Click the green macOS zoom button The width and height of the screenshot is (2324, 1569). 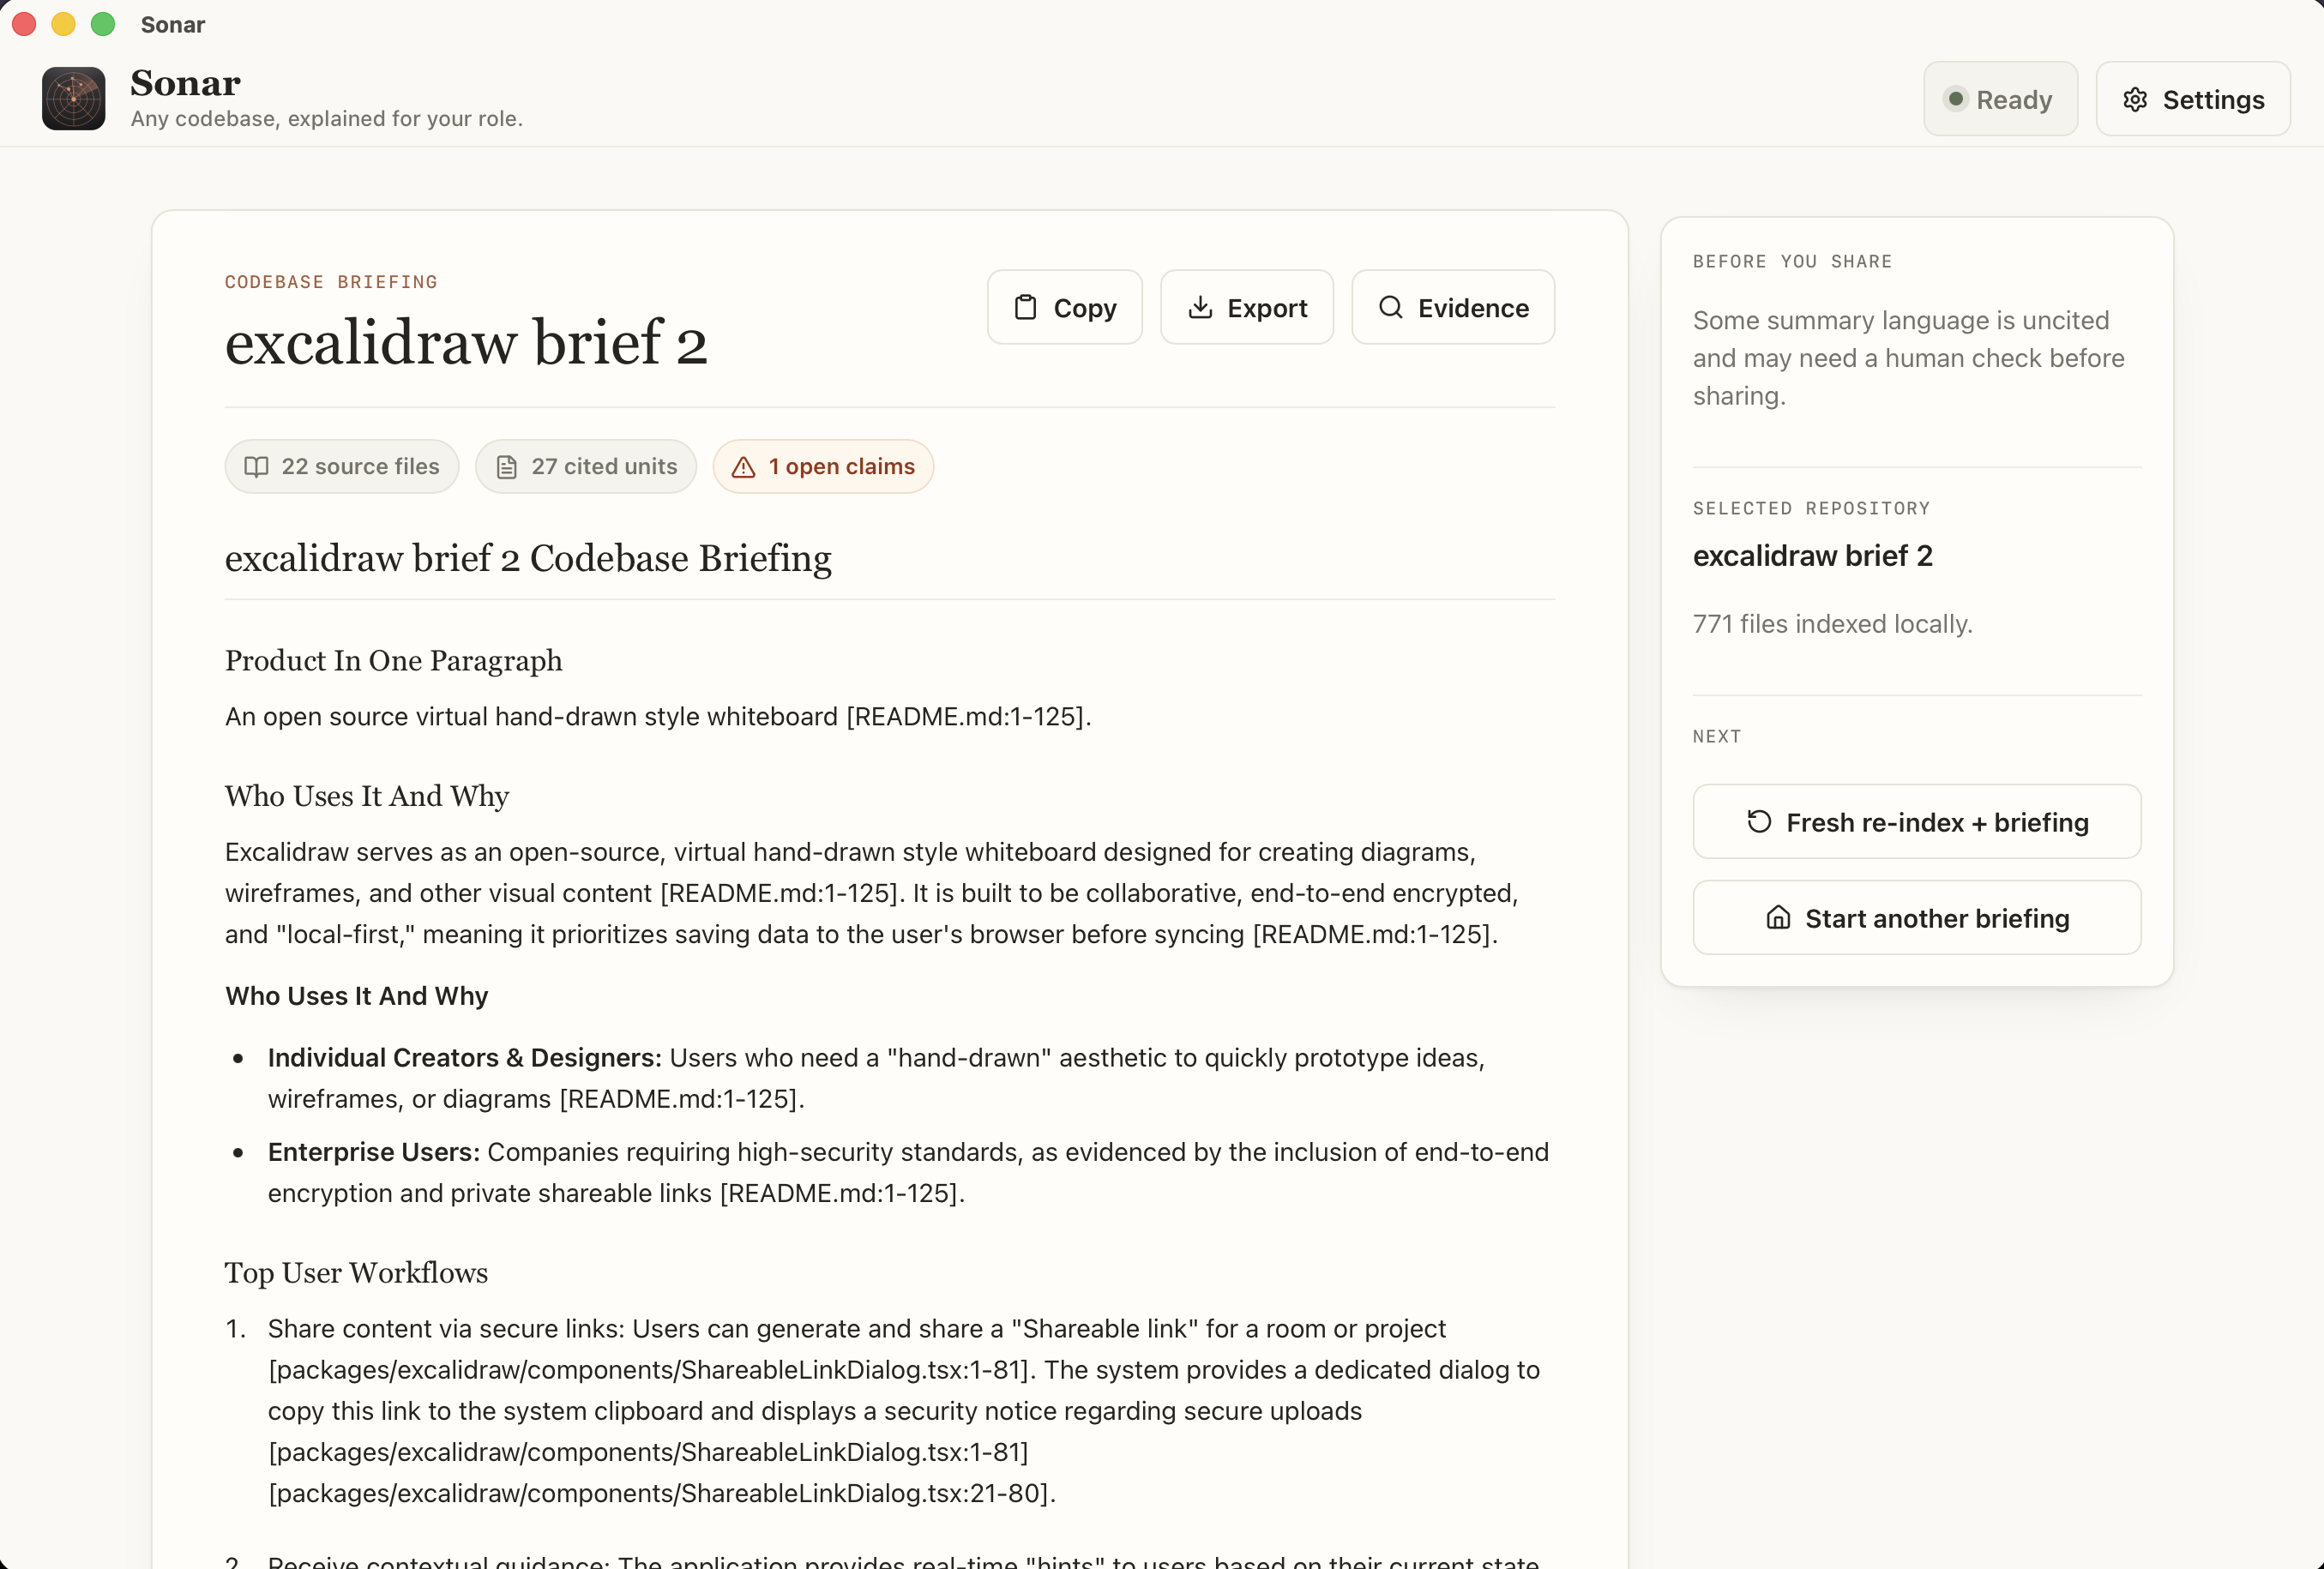click(103, 24)
